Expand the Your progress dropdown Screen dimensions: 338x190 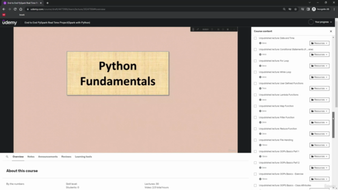point(323,22)
